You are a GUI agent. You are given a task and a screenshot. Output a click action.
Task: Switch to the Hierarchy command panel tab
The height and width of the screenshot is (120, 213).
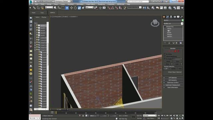tap(171, 17)
